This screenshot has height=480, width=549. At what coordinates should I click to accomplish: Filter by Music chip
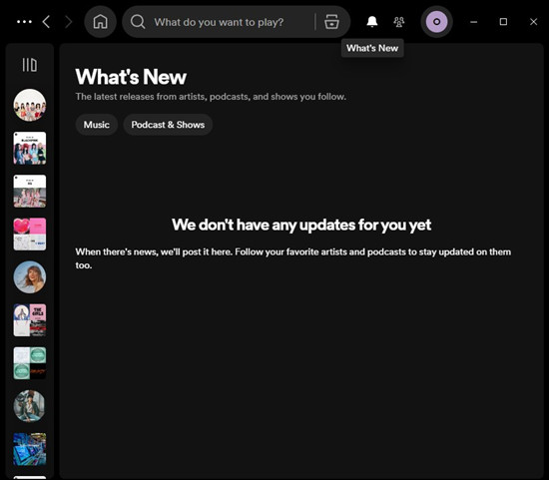tap(96, 125)
